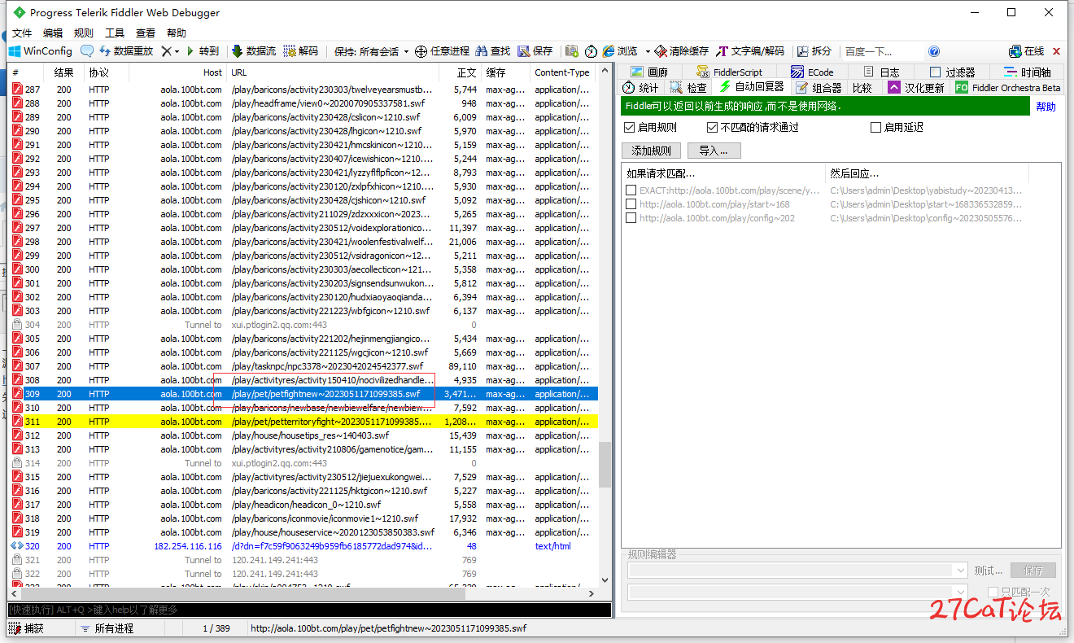Open 保持: 所有会话 dropdown
Viewport: 1074px width, 643px height.
372,50
